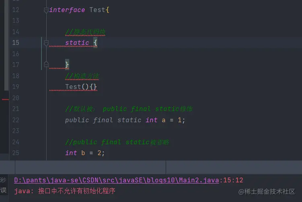
Task: Click the closing brace on line 17
Action: (x=67, y=65)
